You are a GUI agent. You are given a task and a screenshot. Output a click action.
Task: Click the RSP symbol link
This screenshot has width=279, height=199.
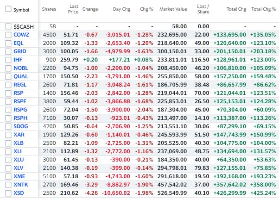(x=19, y=93)
